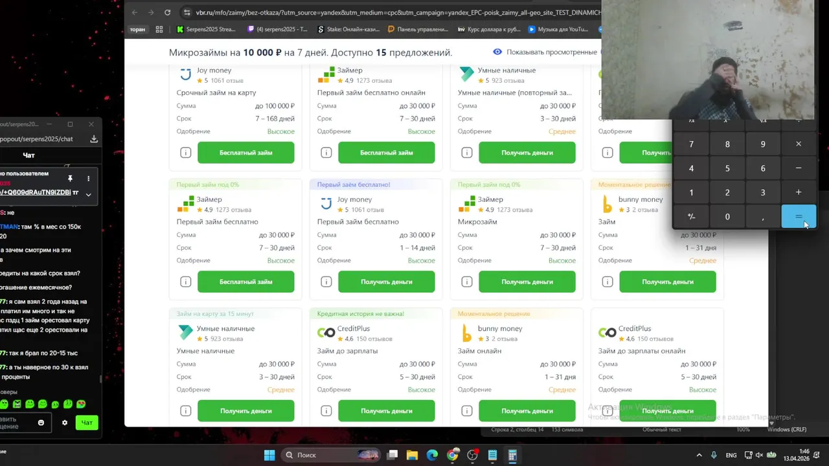This screenshot has width=829, height=466.
Task: Open site information icon in address bar
Action: pyautogui.click(x=187, y=12)
